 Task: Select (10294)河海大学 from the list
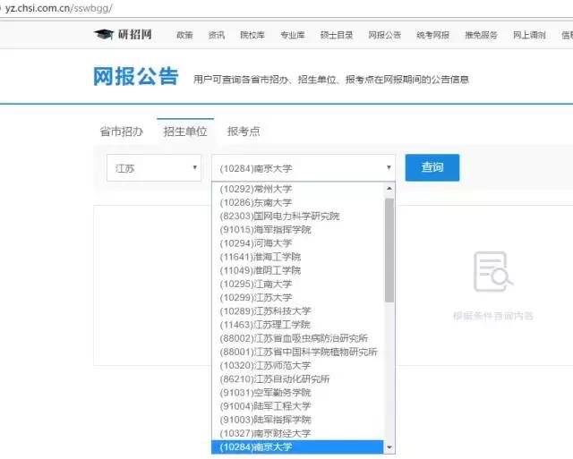[298, 243]
